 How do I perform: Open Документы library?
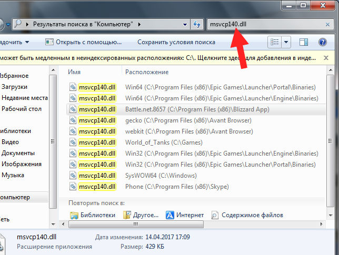click(x=18, y=153)
